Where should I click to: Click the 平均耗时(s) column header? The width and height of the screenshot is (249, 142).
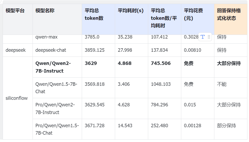[131, 11]
